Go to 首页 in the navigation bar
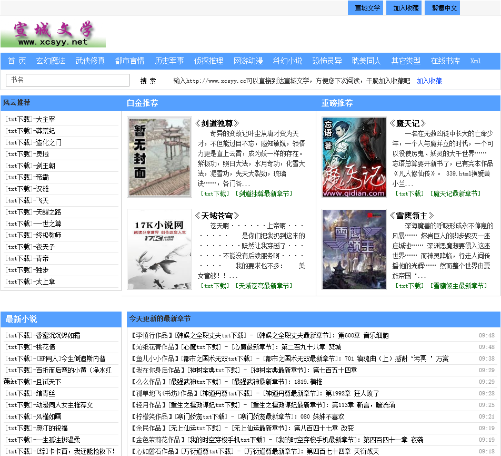Viewport: 501px width, 456px height. pos(17,61)
